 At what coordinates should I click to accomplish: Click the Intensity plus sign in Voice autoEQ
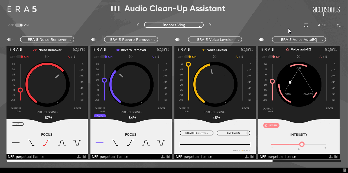[x=325, y=148]
